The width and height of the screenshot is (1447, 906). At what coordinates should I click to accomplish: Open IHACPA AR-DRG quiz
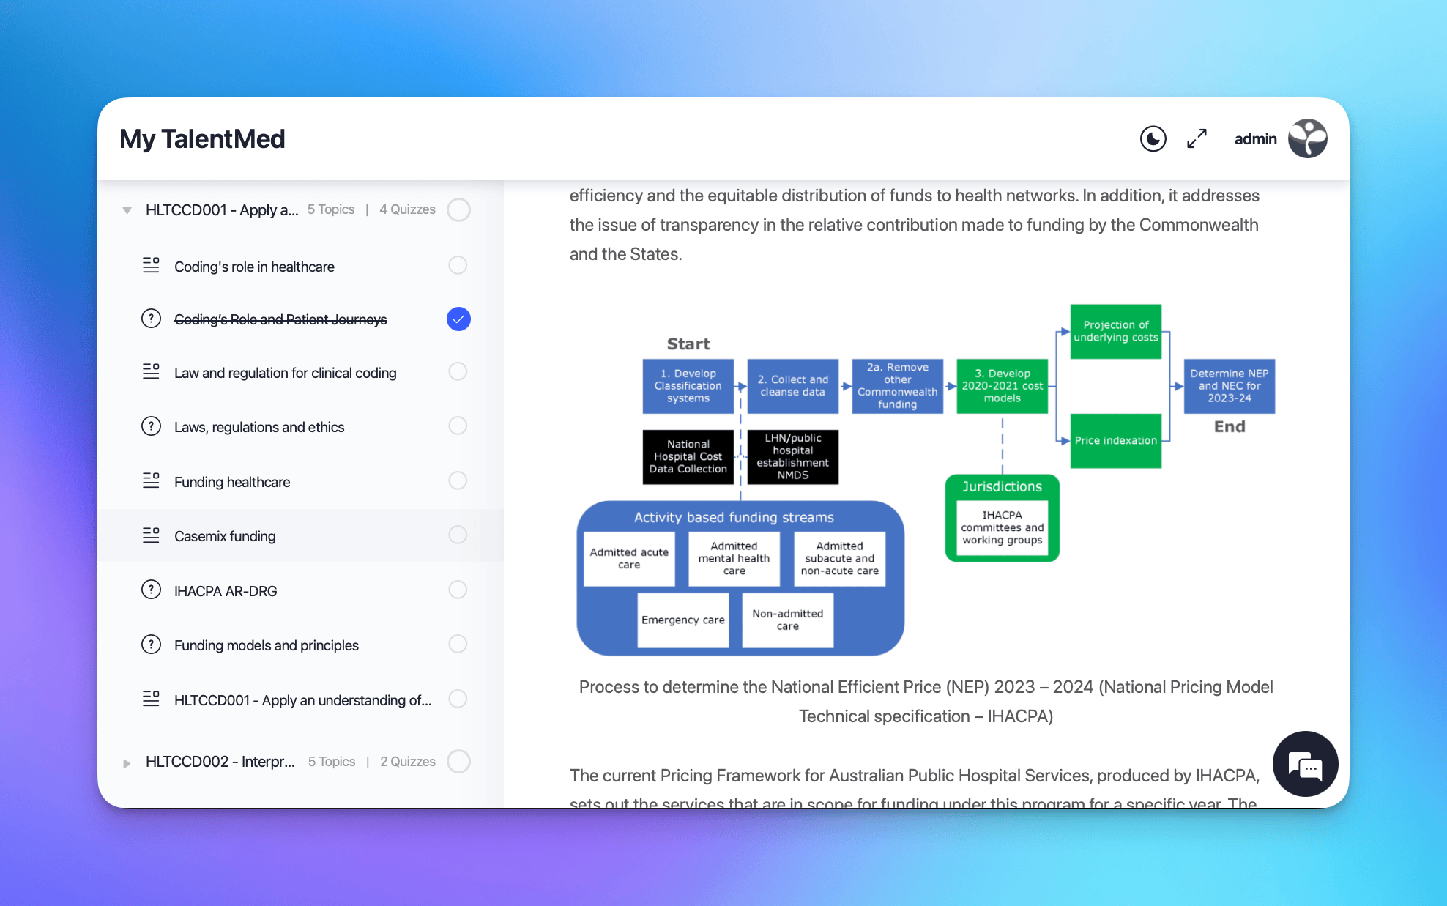(x=226, y=591)
